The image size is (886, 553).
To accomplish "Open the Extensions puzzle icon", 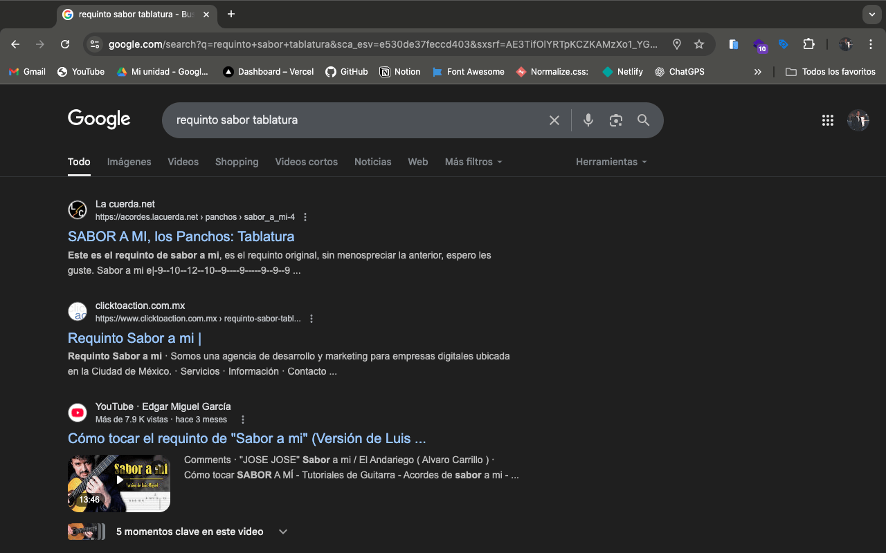I will pos(808,44).
